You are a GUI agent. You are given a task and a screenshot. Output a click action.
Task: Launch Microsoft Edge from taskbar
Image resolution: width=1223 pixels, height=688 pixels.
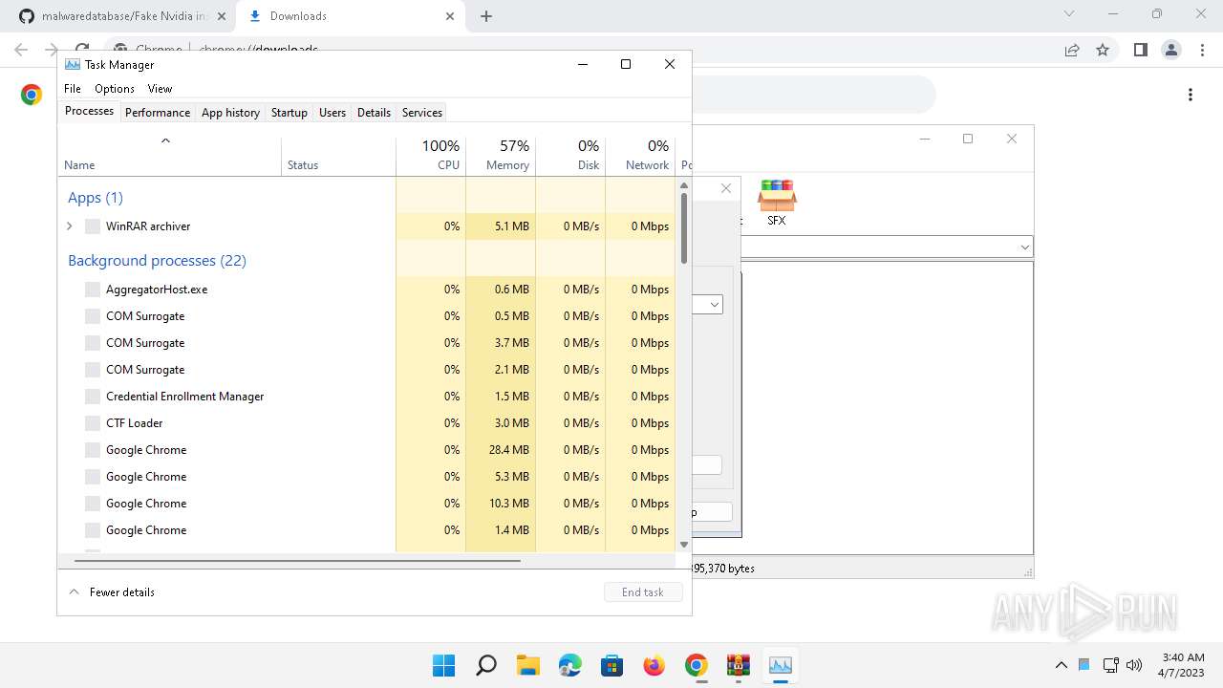coord(570,665)
